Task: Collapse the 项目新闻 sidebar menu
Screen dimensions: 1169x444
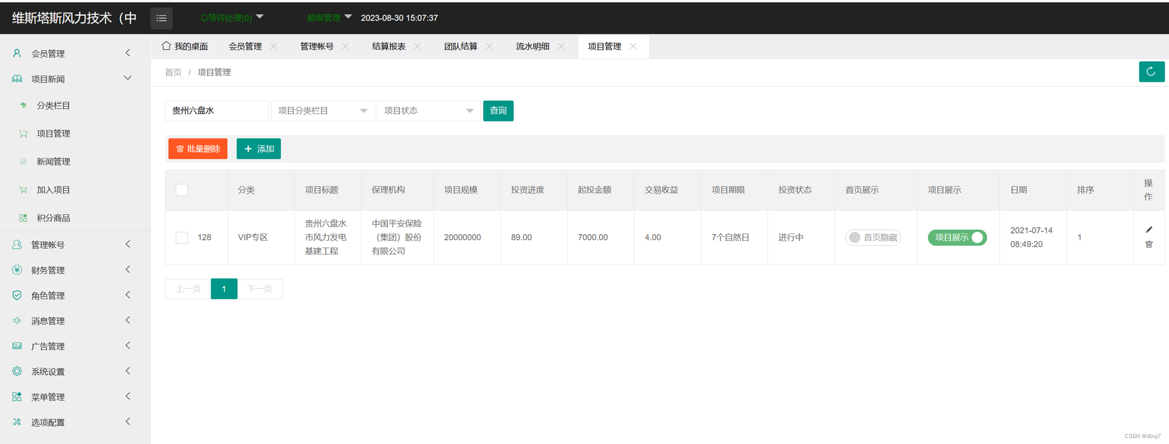Action: 75,79
